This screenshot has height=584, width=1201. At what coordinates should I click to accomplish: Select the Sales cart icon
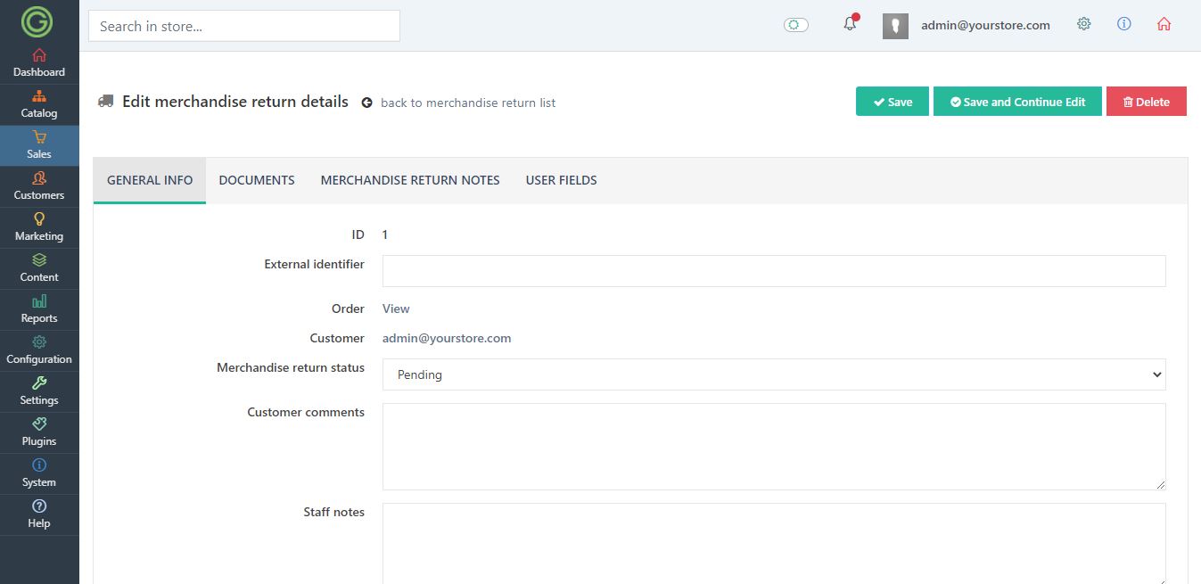[x=39, y=137]
